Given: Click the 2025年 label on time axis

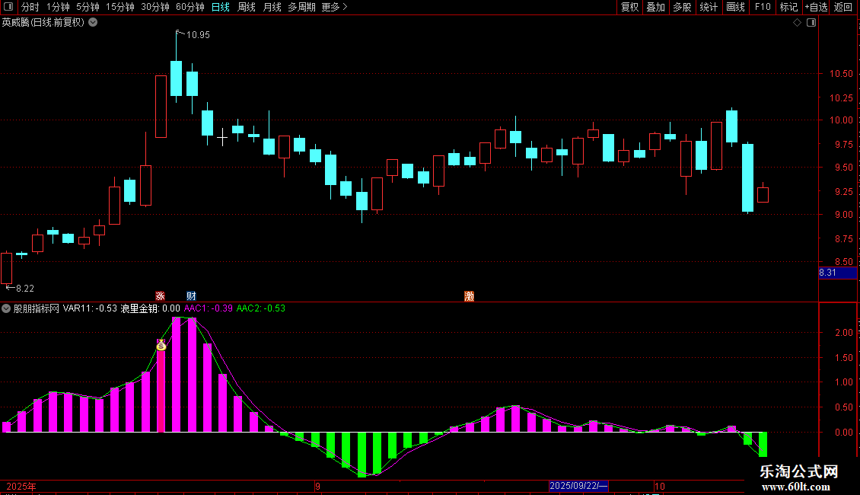Looking at the screenshot, I should click(21, 486).
